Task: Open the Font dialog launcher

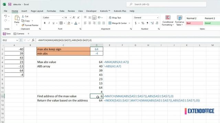Action: [80, 29]
